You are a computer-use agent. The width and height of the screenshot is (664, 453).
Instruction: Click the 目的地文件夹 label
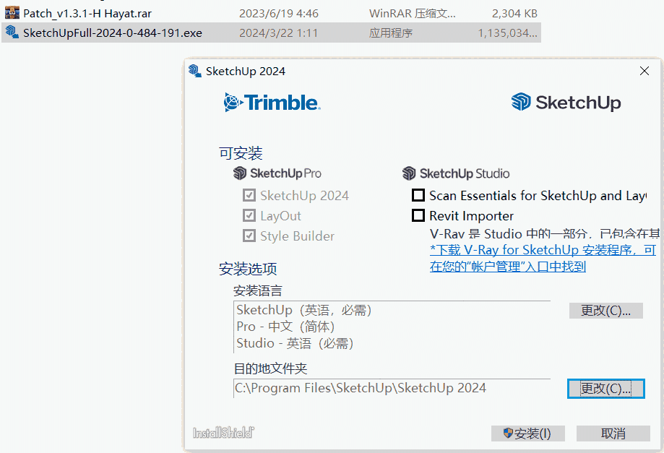click(270, 368)
